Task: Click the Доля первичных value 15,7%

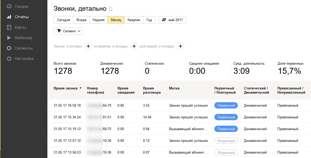Action: click(x=289, y=71)
